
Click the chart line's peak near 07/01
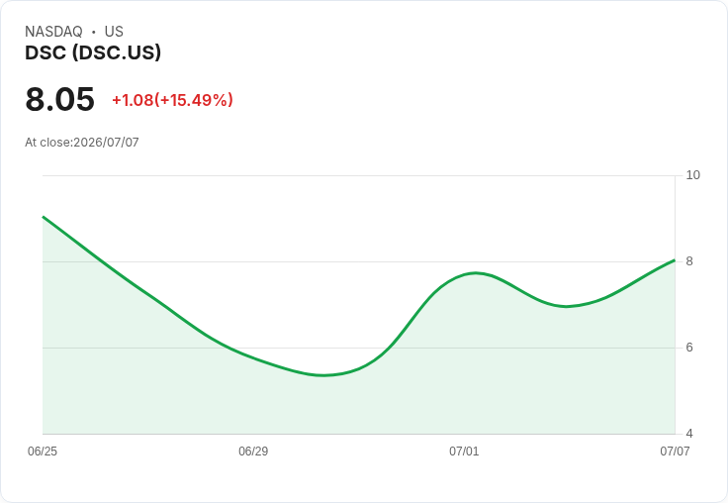pyautogui.click(x=477, y=273)
